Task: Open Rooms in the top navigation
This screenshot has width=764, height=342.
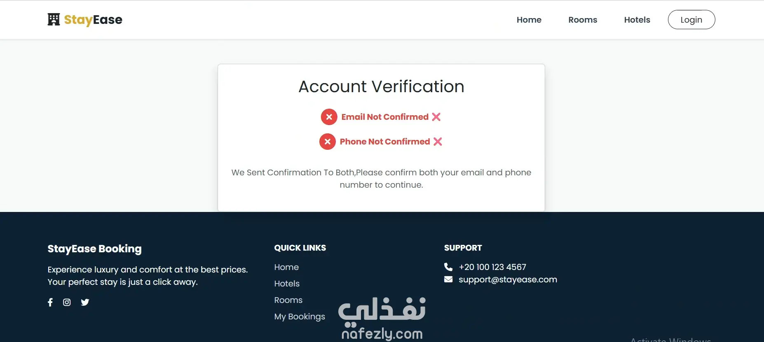Action: (x=583, y=20)
